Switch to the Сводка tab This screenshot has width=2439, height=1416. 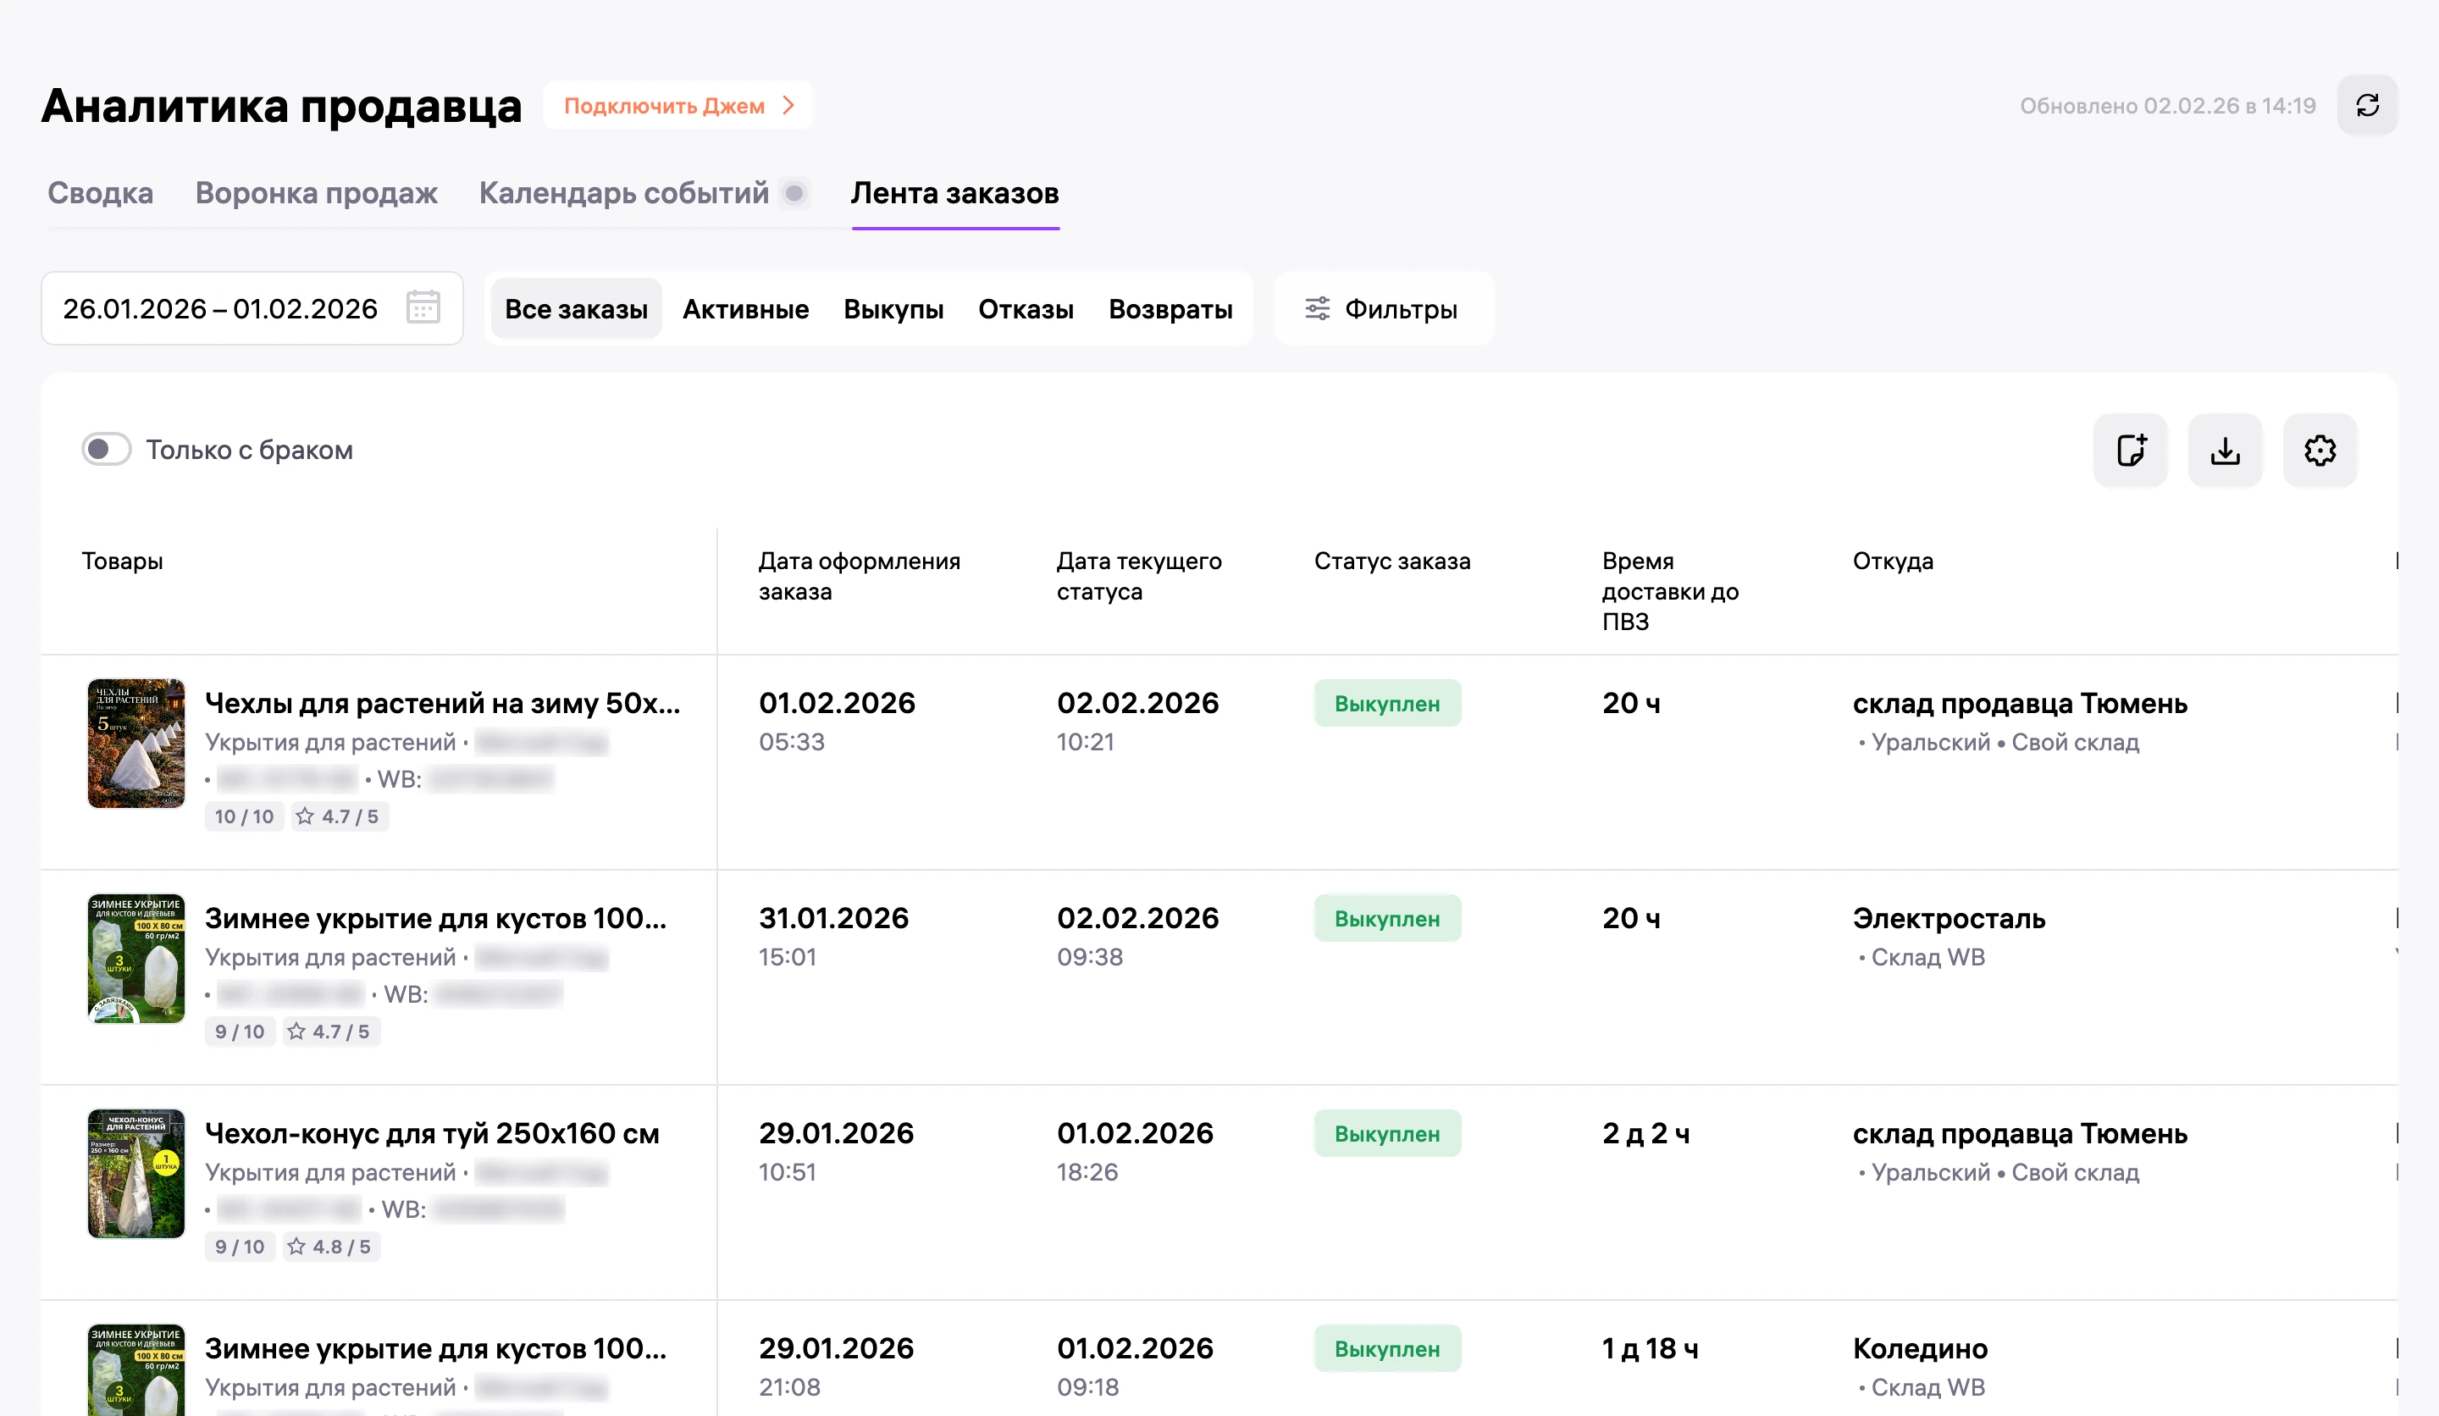tap(101, 192)
